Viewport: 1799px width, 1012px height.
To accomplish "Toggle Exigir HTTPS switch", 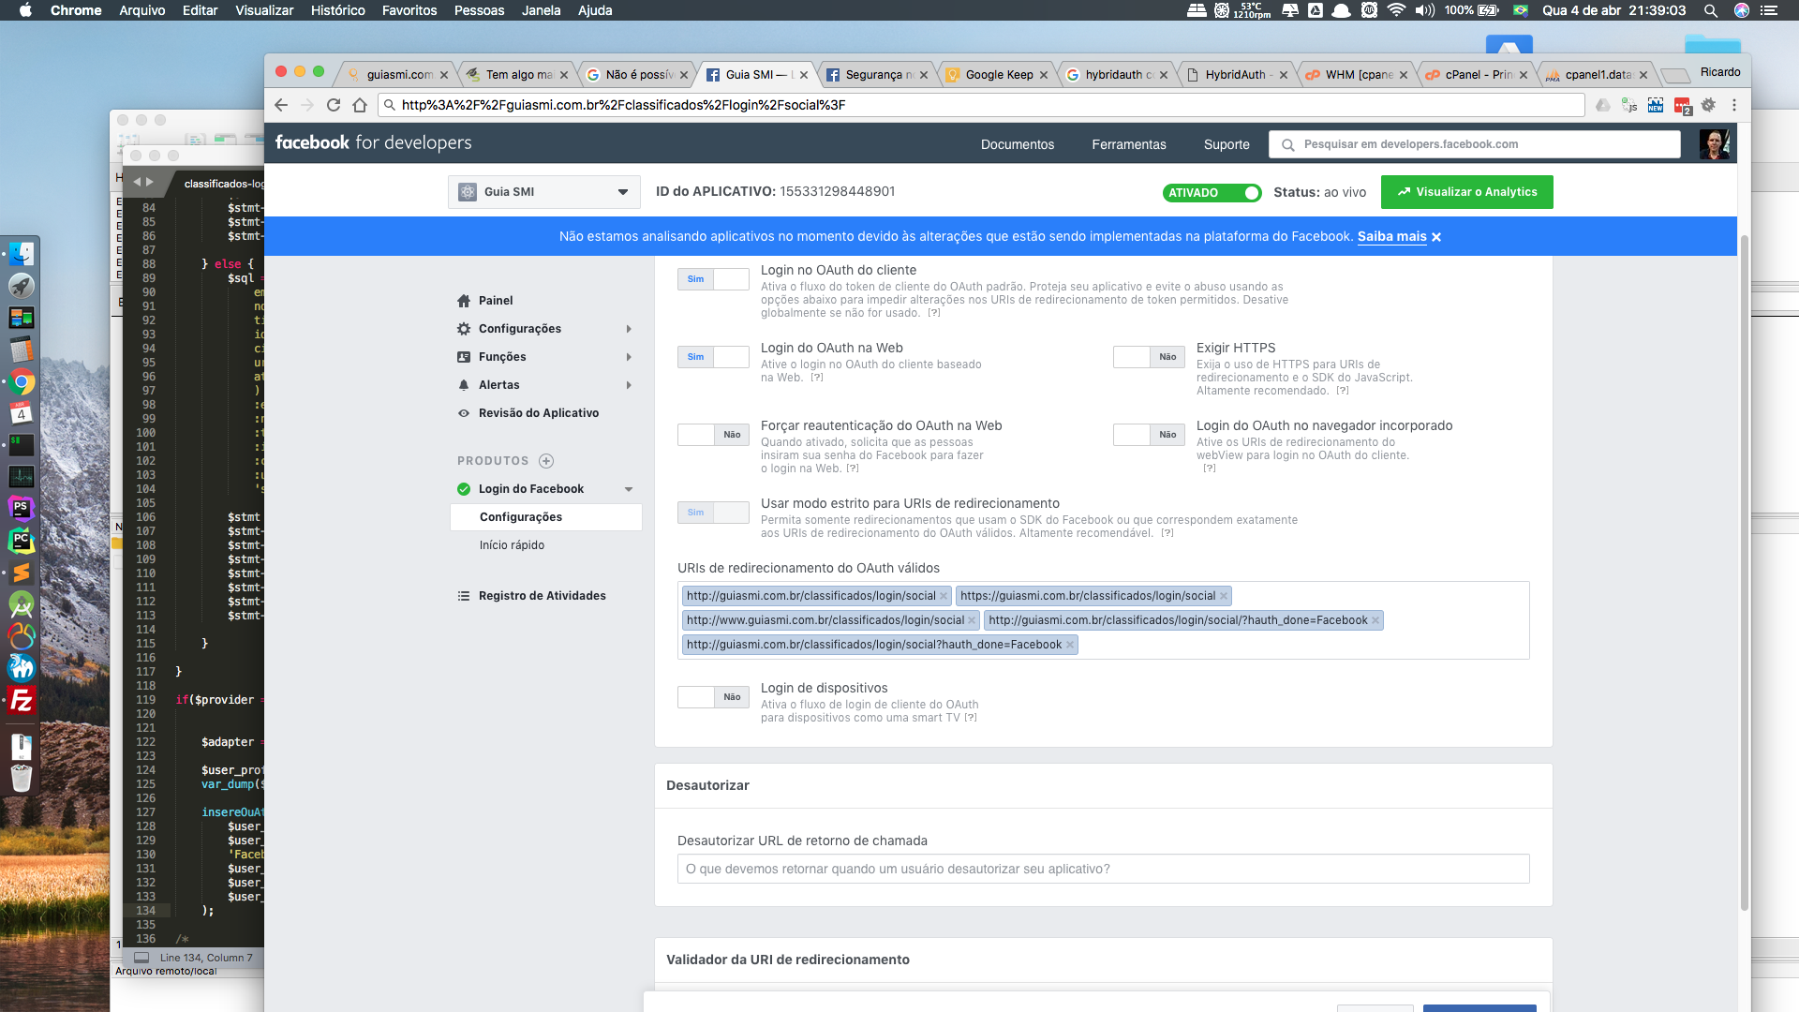I will pos(1149,357).
